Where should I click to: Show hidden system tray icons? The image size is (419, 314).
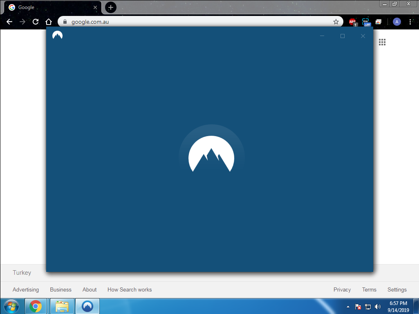[348, 307]
